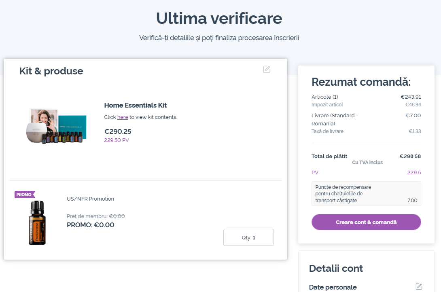441x292 pixels.
Task: Click the Livrare (Standard - Romania) row
Action: 366,119
